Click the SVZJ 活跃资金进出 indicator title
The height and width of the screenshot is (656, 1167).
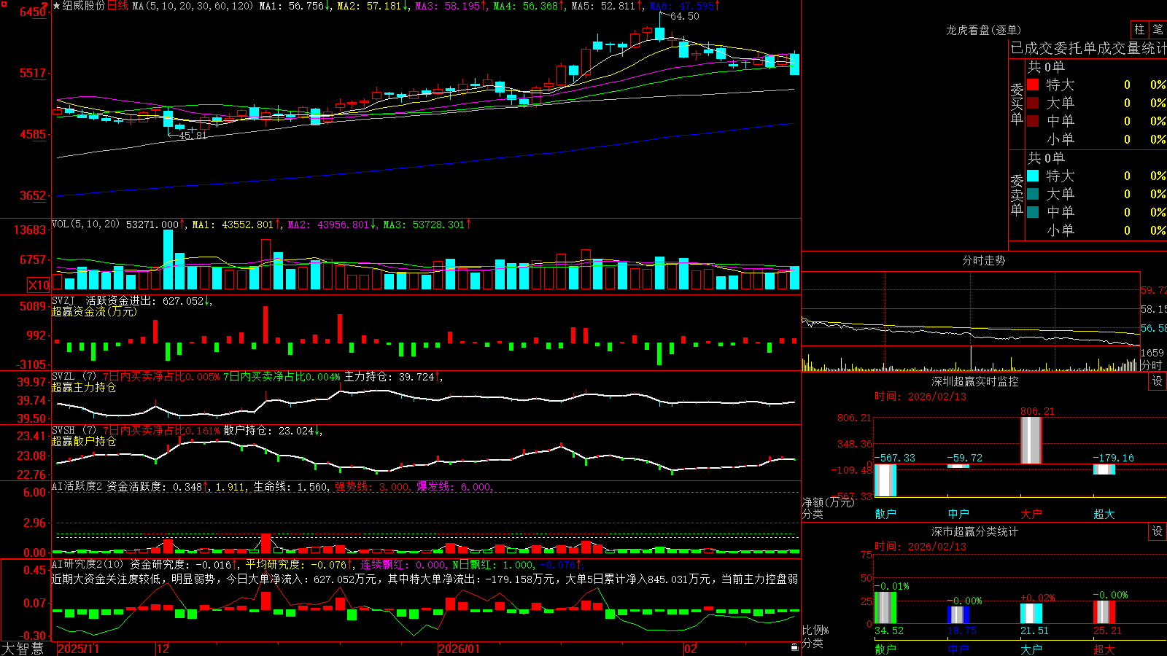[x=105, y=300]
